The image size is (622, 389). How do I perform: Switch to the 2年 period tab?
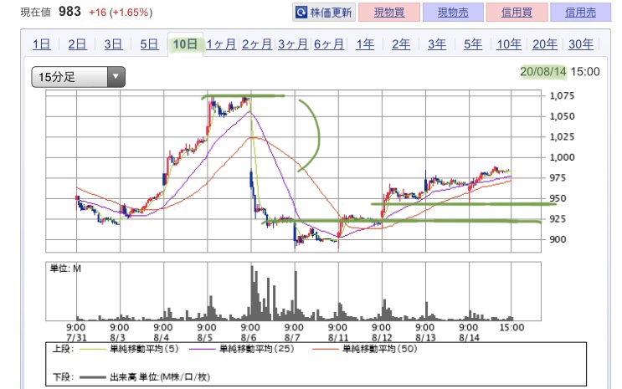(401, 44)
